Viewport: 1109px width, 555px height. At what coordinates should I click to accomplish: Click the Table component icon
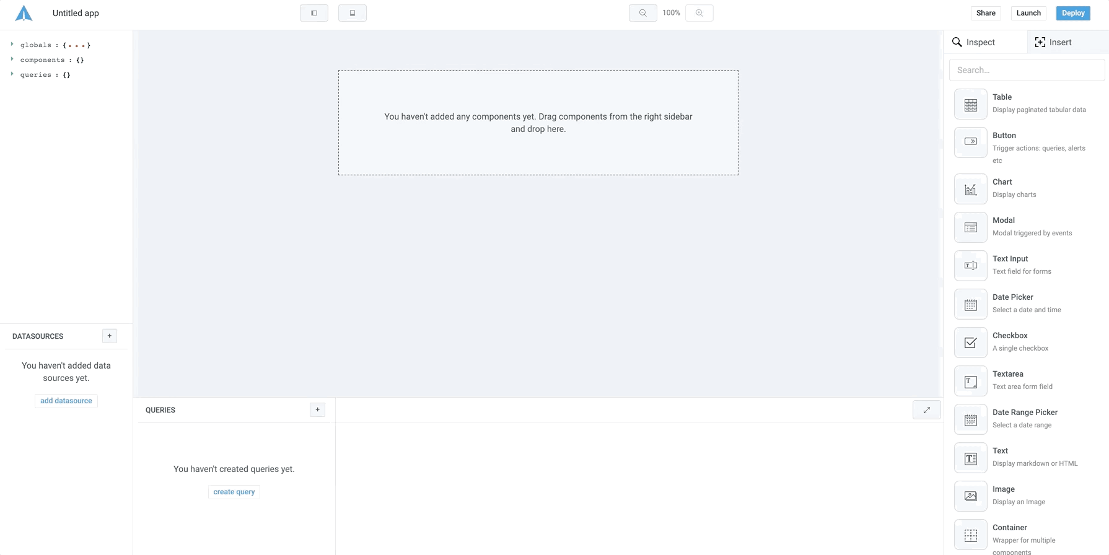[970, 104]
